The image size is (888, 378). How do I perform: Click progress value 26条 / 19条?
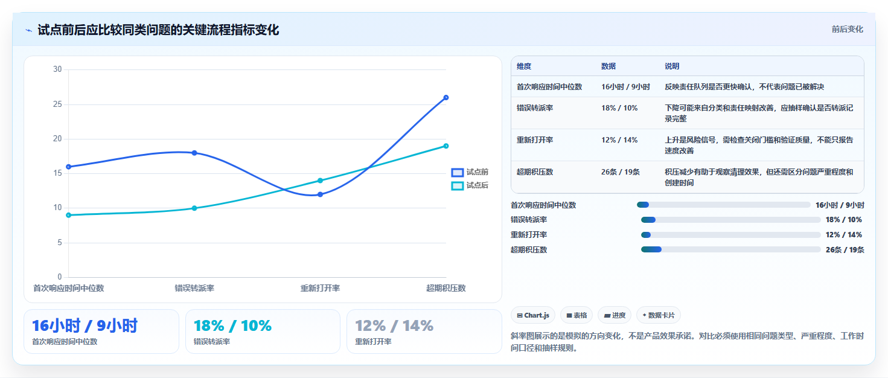(x=845, y=250)
